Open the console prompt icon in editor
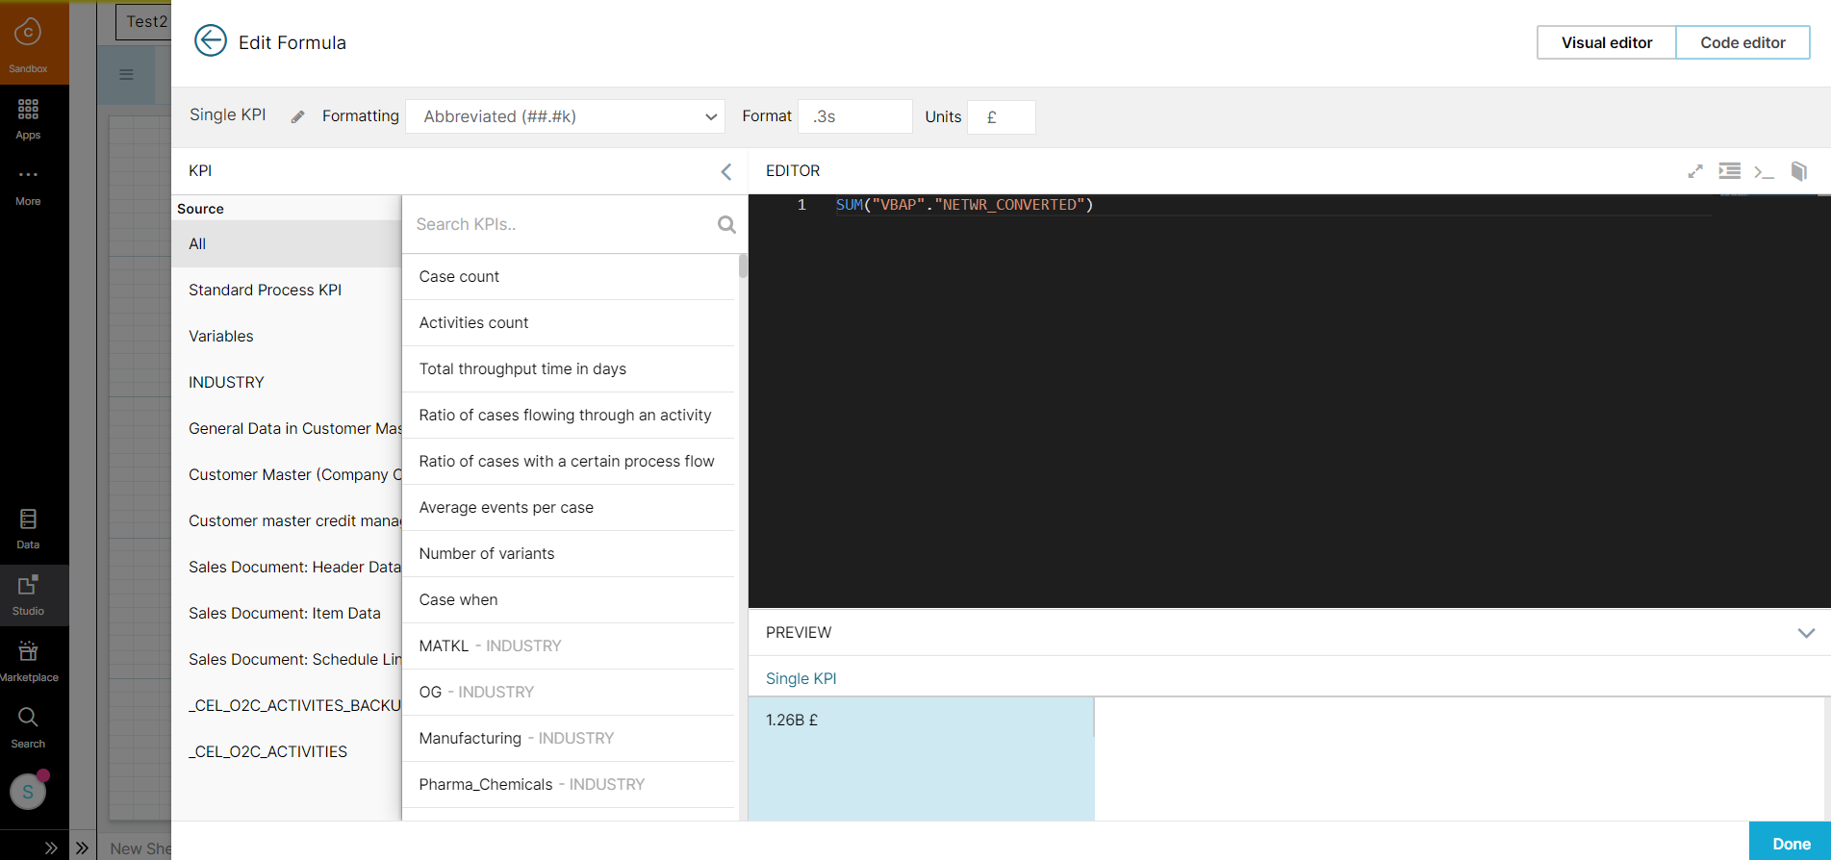Image resolution: width=1831 pixels, height=860 pixels. point(1764,172)
